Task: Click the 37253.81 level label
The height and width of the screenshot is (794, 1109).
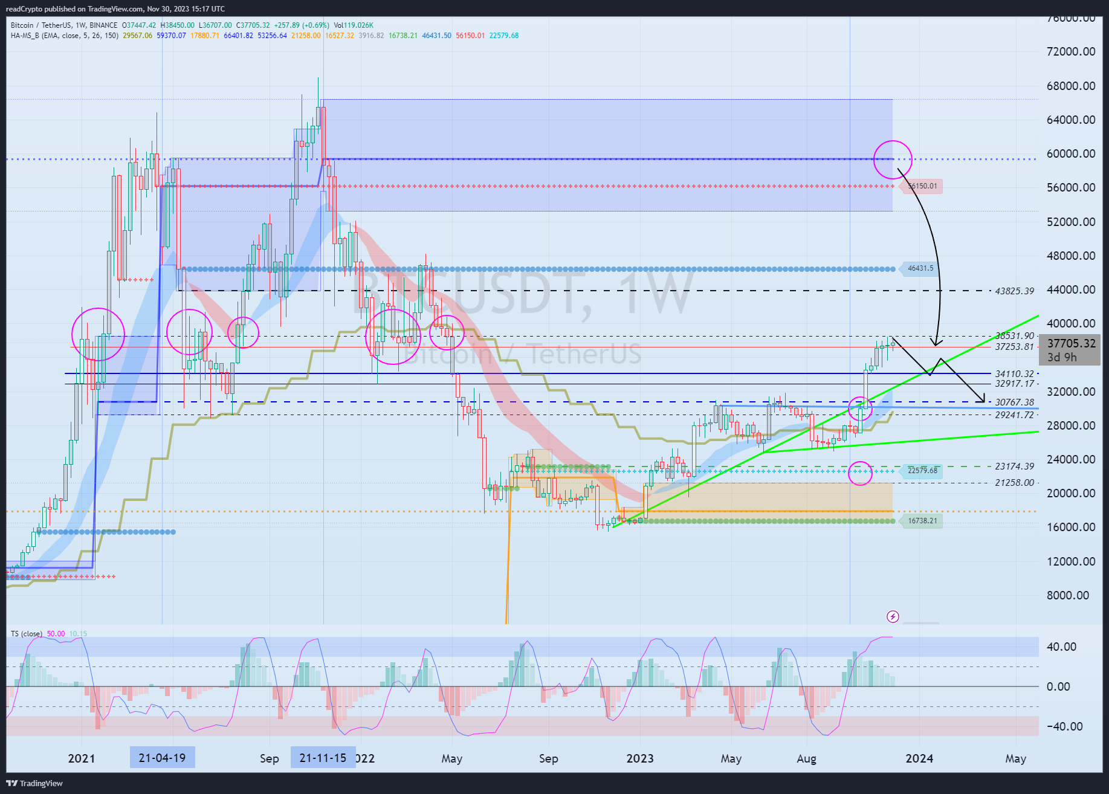Action: click(x=1015, y=347)
